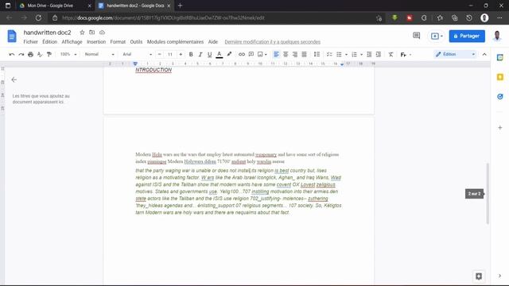
Task: Print the document using printer icon
Action: click(x=30, y=55)
